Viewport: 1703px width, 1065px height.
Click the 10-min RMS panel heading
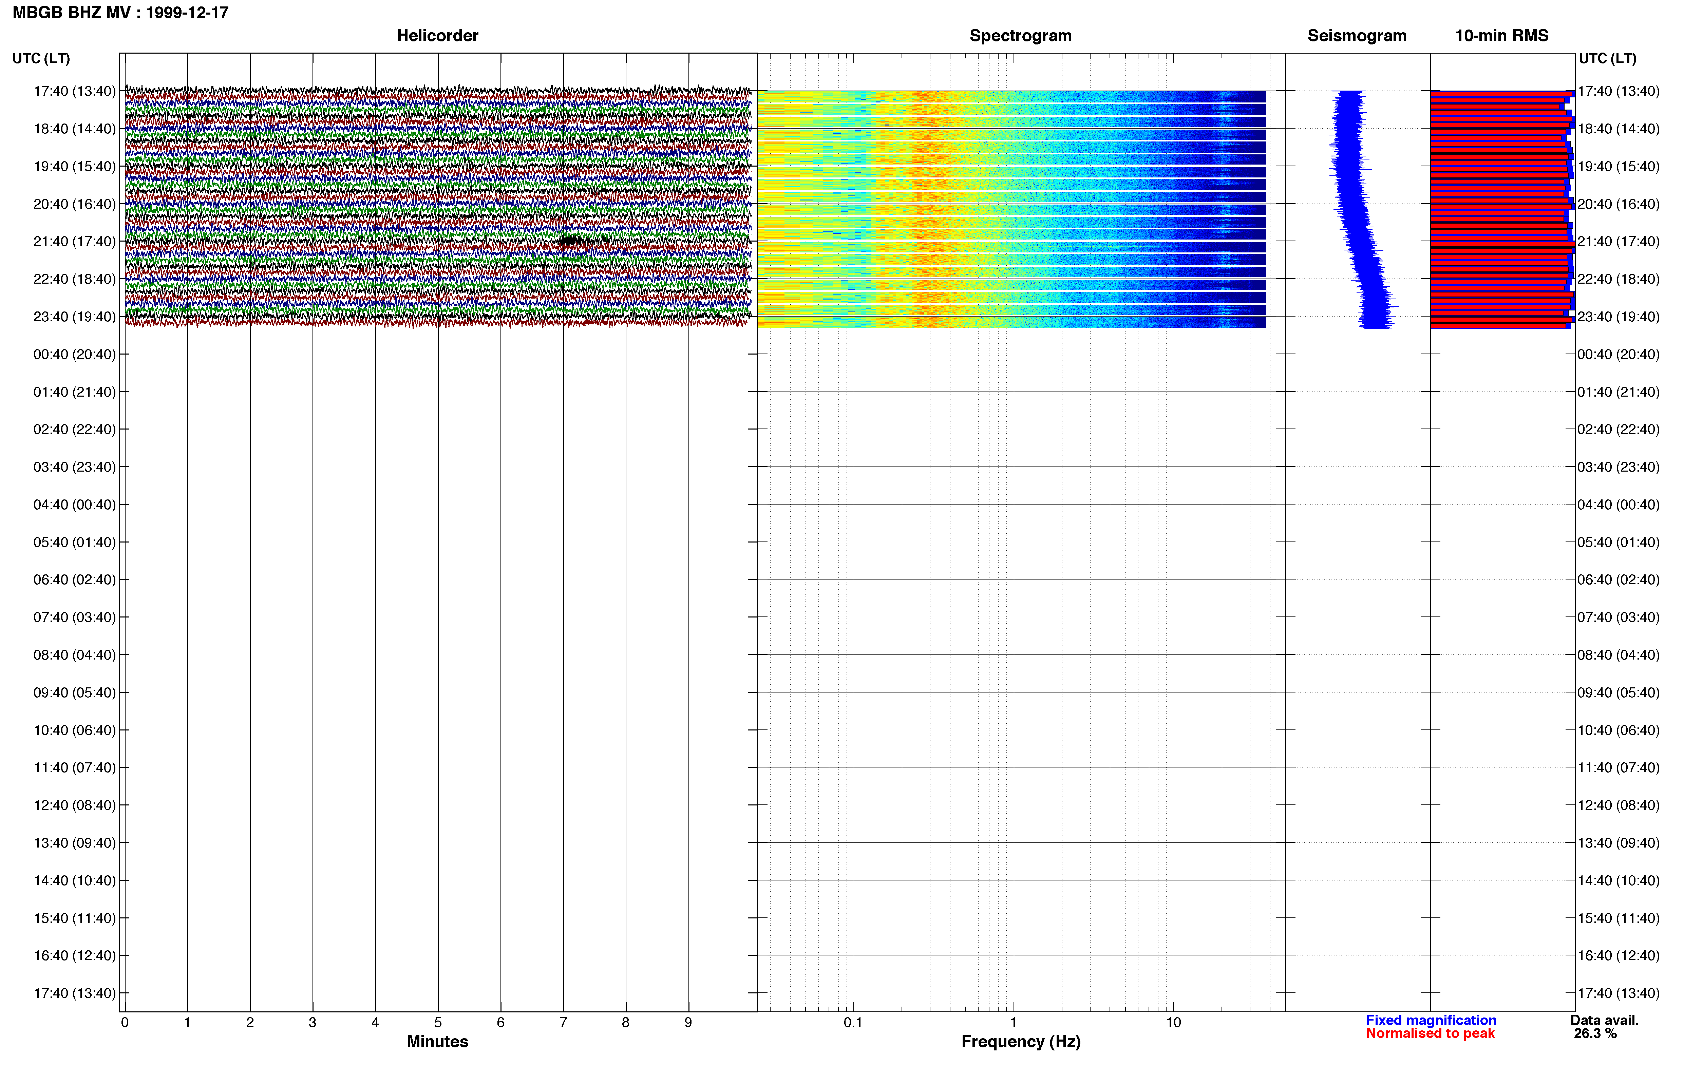(1501, 36)
